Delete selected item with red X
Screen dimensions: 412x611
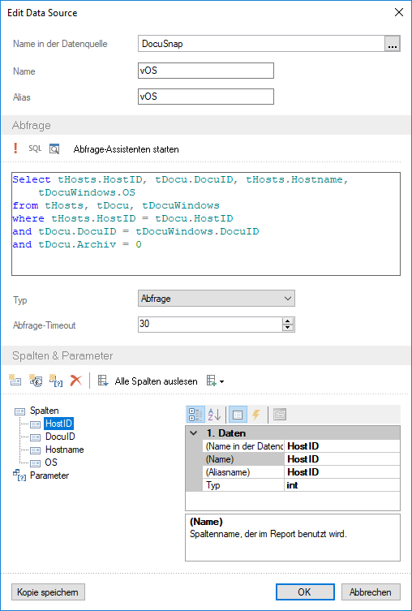[x=76, y=381]
